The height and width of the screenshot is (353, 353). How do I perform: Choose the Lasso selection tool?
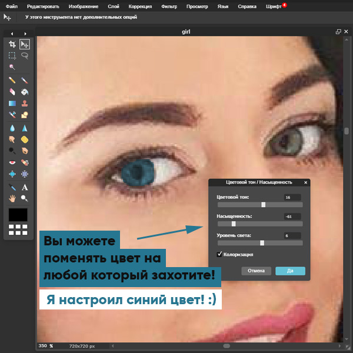tap(24, 55)
